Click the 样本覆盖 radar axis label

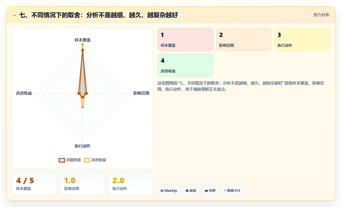pos(82,40)
